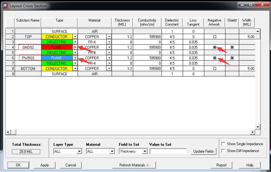This screenshot has height=172, width=271.
Task: Click the Loss Tangent 0.035 cell in row 7
Action: click(193, 63)
